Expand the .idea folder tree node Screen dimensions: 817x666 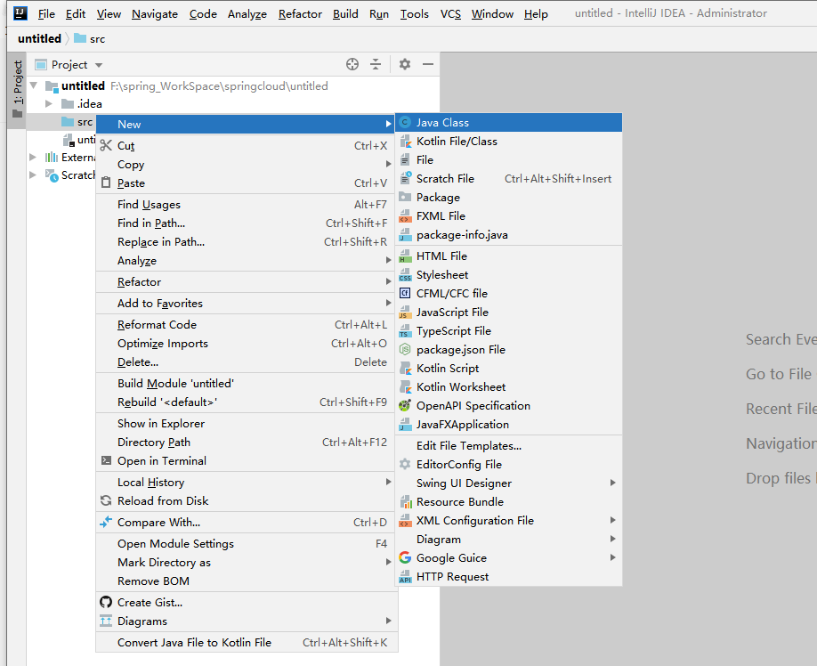pyautogui.click(x=50, y=104)
